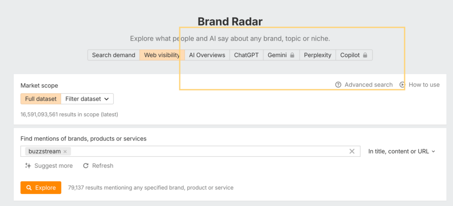
Task: Remove the buzzstream tag with its x
Action: tap(65, 152)
